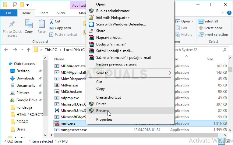Click the Windows Defender shield icon
Screen dimensions: 233x145
(91, 24)
